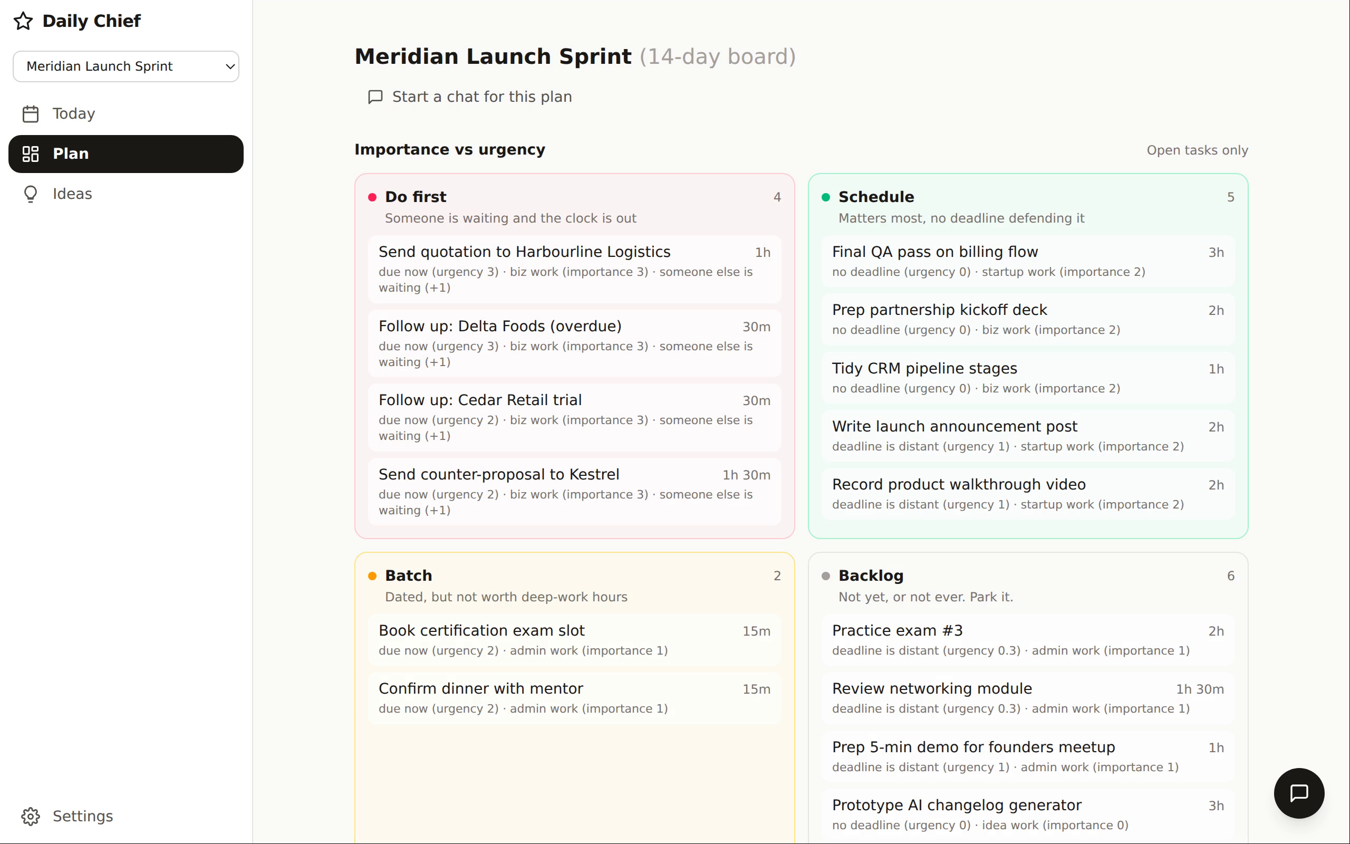Click the Open tasks only filter
This screenshot has height=844, width=1350.
pos(1197,150)
